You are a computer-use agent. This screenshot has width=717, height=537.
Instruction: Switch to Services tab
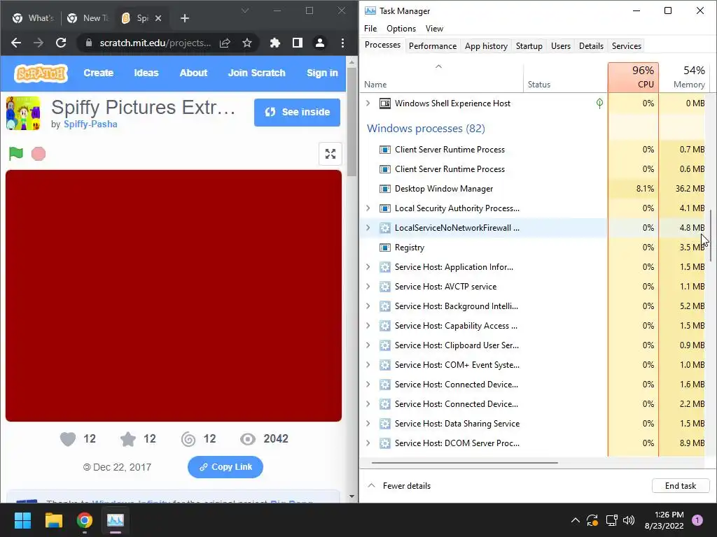(627, 46)
